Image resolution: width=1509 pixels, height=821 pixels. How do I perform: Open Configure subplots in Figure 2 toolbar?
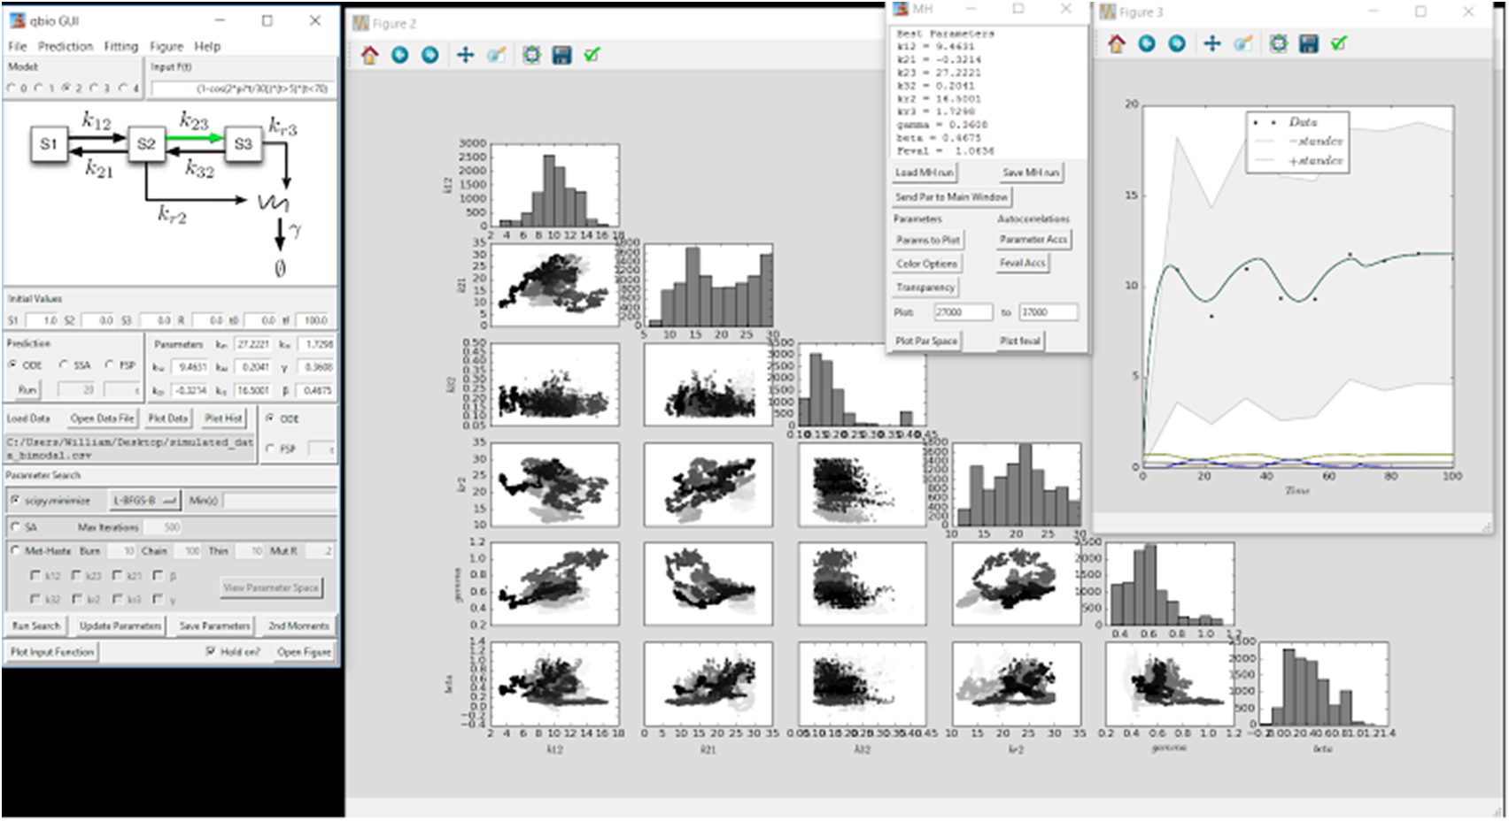pos(531,56)
